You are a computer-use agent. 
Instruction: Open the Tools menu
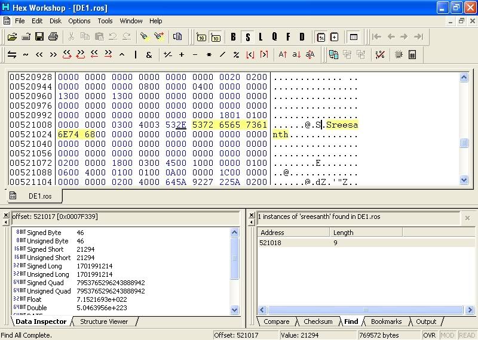(x=105, y=21)
